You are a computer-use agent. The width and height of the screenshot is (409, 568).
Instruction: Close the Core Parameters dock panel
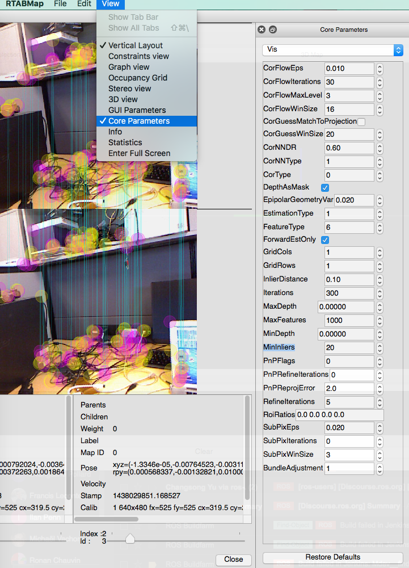pos(262,30)
